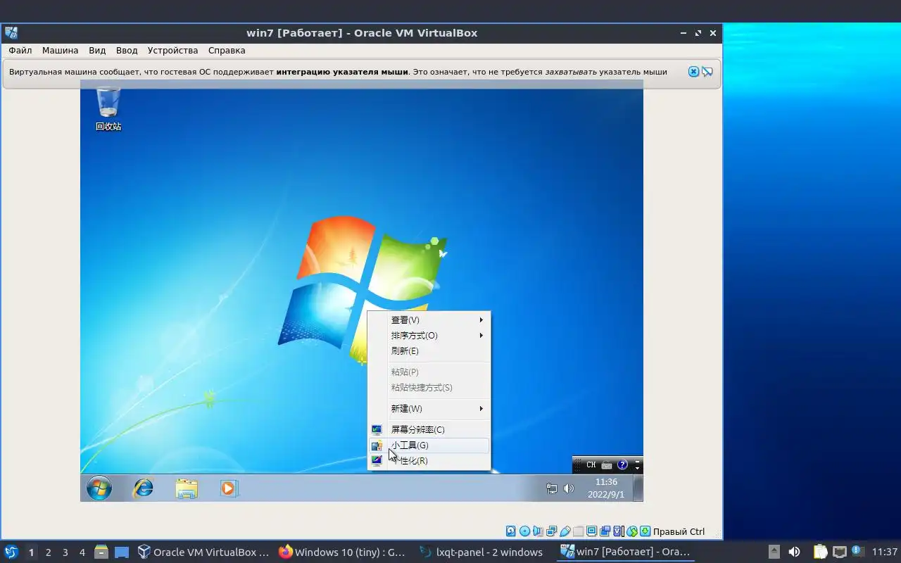Click the host clock showing 11:37

[x=885, y=552]
